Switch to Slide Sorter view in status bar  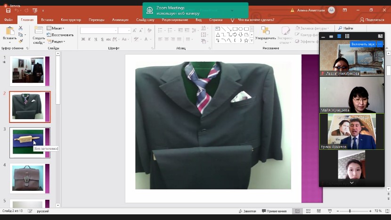coord(309,211)
